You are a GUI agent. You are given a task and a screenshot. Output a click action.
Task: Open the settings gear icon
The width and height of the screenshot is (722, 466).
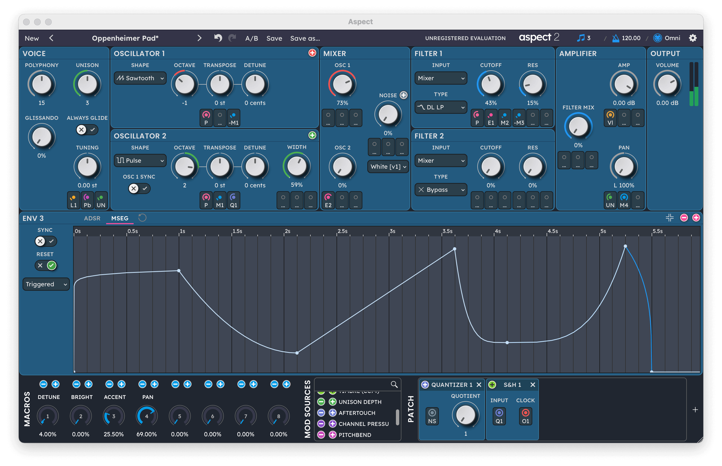pyautogui.click(x=693, y=38)
